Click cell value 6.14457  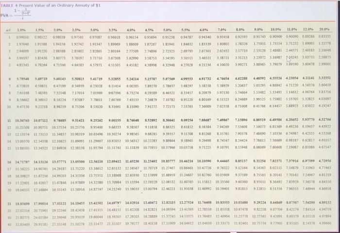(276, 106)
